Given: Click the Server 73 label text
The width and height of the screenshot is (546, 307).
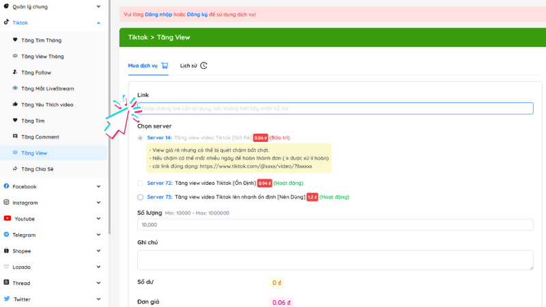Looking at the screenshot, I should (160, 197).
